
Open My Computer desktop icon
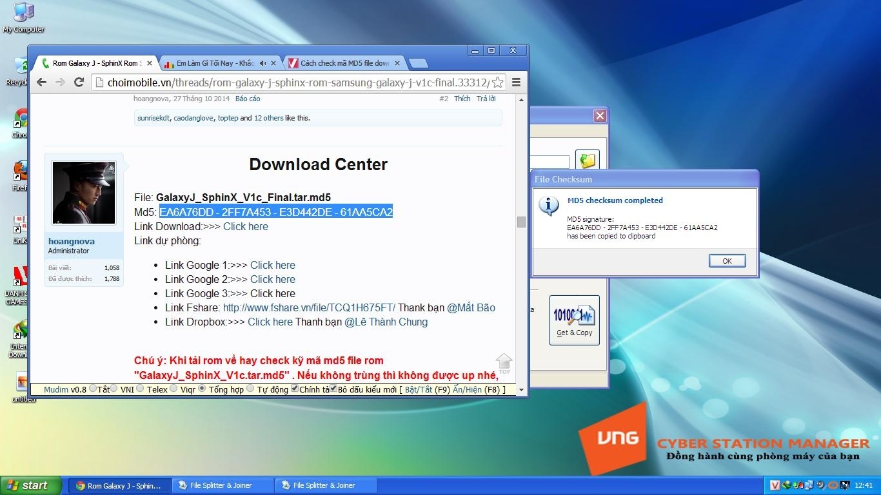point(23,17)
